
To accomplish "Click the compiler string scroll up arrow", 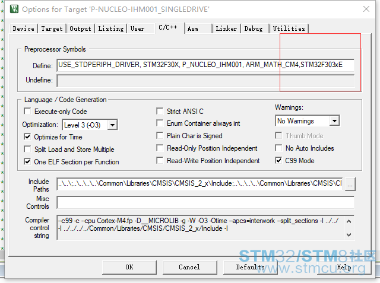I will [349, 221].
